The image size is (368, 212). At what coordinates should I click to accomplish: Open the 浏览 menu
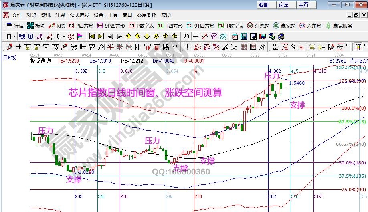click(31, 15)
